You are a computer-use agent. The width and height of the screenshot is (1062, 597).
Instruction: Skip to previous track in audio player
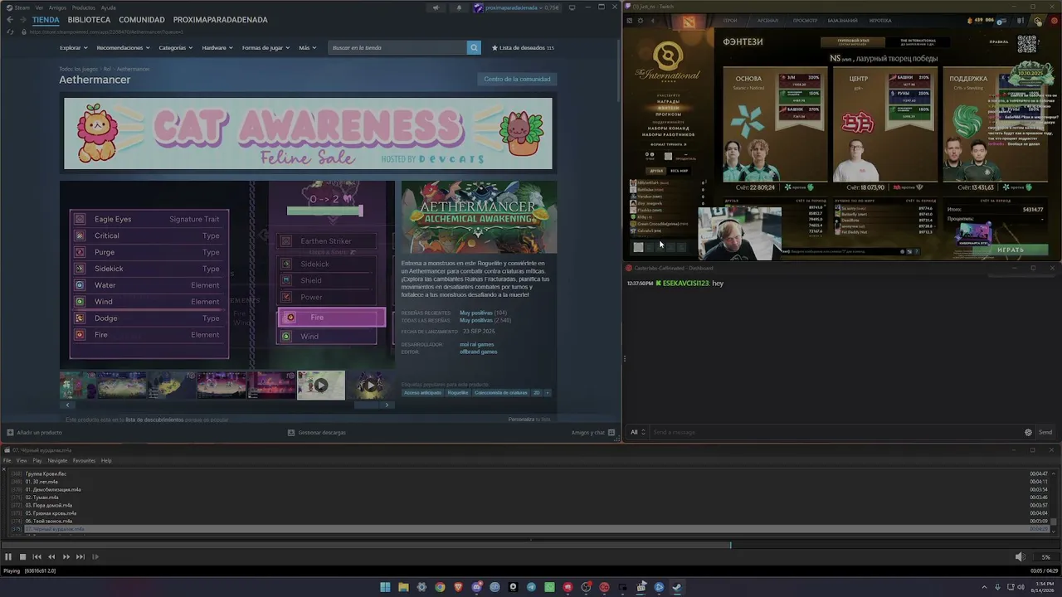click(37, 557)
